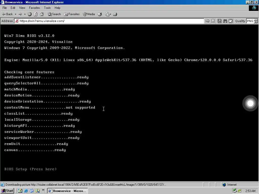Viewport: 259px width, 194px height.
Task: Open the Favorites toolbar button
Action: (72, 14)
